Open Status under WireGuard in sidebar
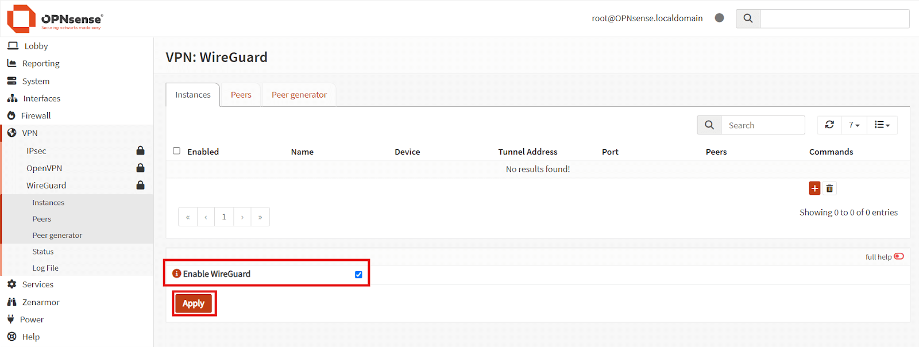The height and width of the screenshot is (347, 919). (x=43, y=252)
